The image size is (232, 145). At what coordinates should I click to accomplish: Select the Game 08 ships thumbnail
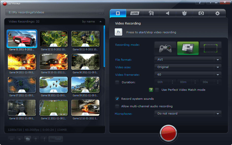[x=54, y=85]
